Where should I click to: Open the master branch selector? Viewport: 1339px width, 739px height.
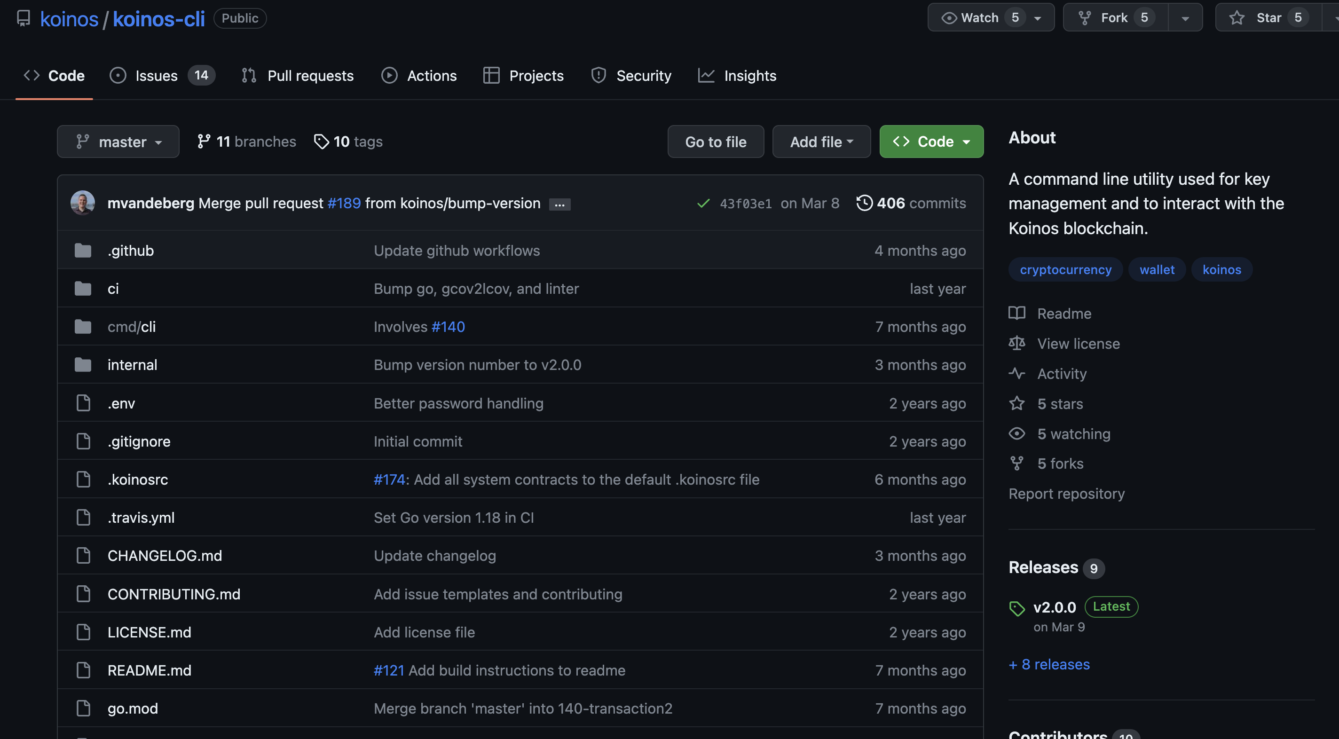coord(118,142)
